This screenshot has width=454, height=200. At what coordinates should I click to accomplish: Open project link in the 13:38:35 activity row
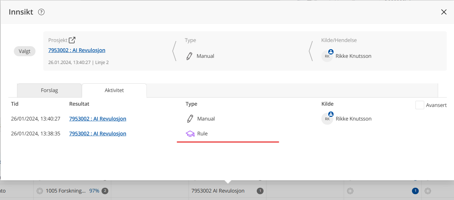pyautogui.click(x=98, y=133)
